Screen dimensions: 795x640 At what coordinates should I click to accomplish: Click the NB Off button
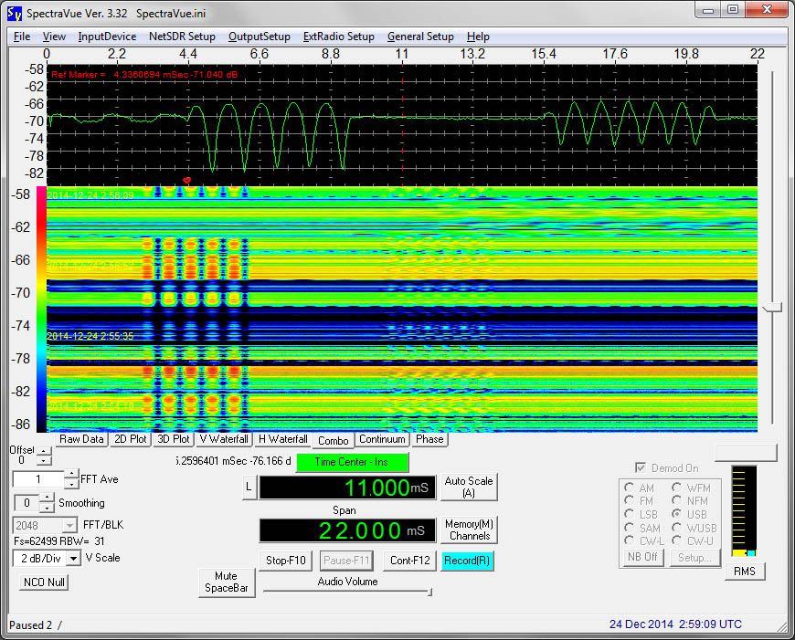coord(642,557)
